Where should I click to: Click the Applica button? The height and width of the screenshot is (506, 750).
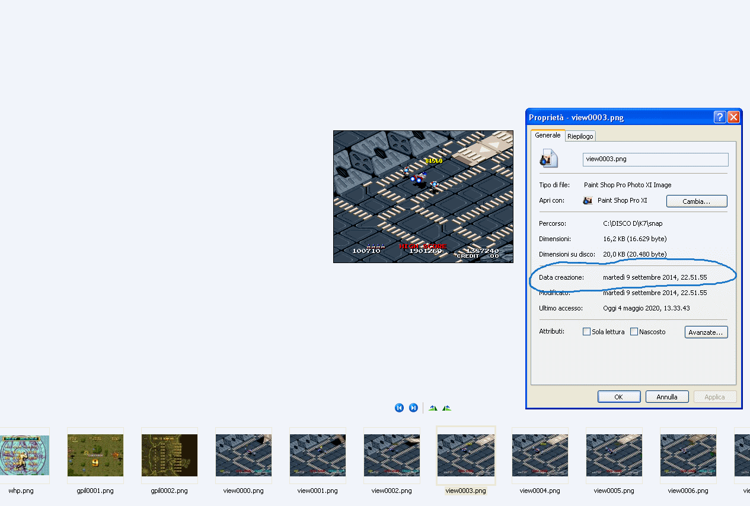715,397
